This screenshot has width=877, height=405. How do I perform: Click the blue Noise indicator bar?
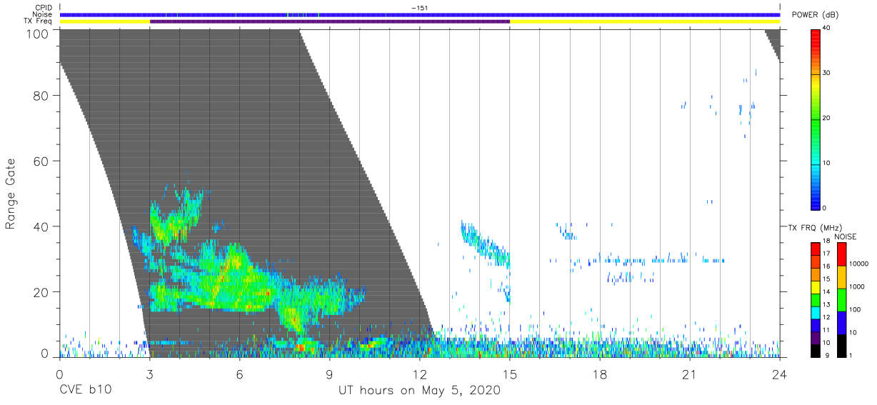(x=419, y=14)
